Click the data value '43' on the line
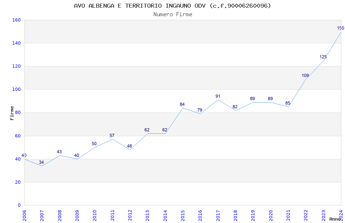This screenshot has height=223, width=345. point(59,152)
